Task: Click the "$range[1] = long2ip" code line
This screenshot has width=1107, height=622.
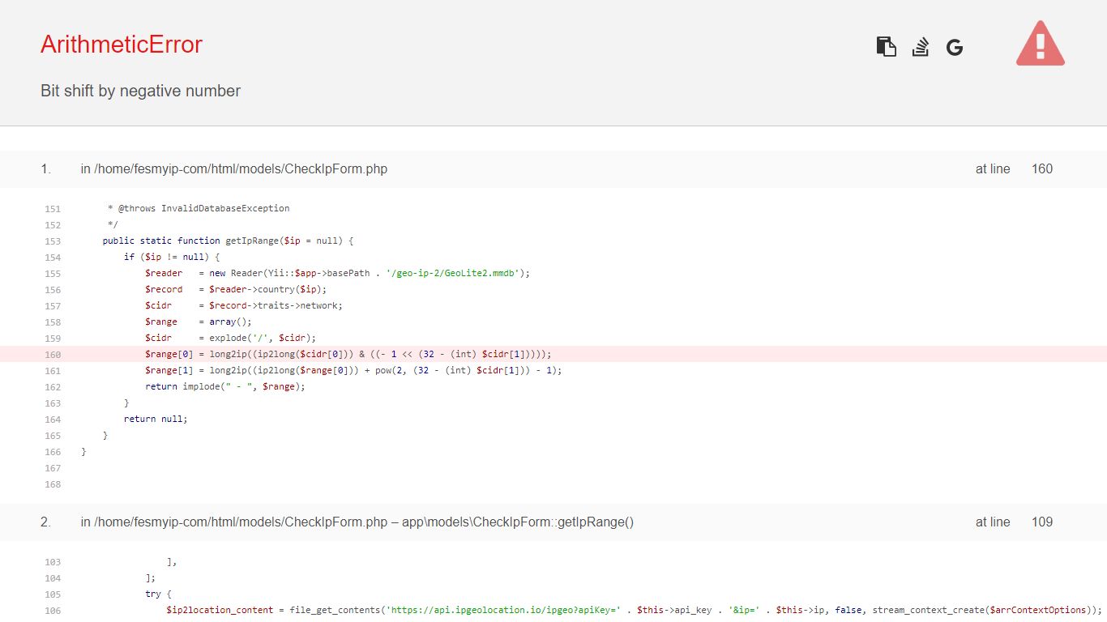Action: (x=353, y=370)
